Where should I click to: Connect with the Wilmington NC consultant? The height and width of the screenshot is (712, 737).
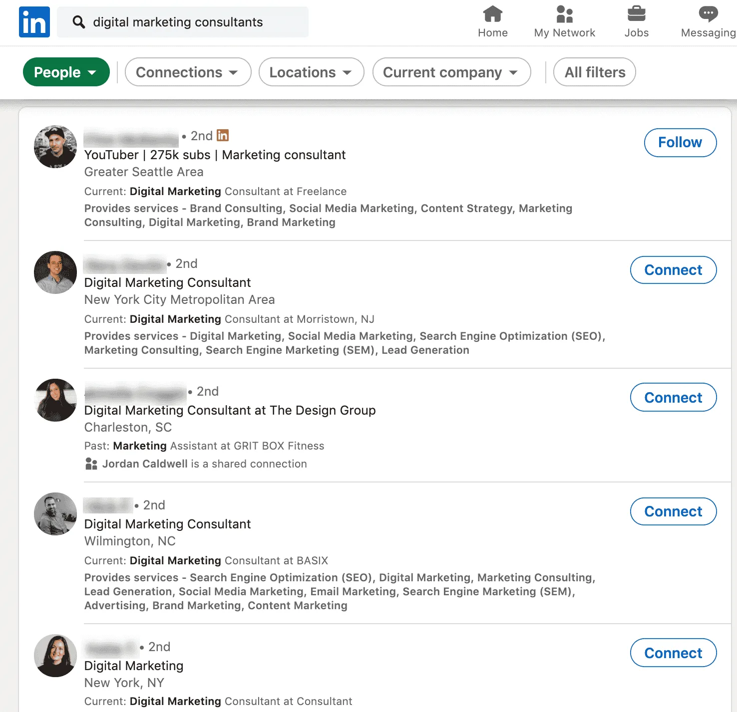[x=673, y=511]
